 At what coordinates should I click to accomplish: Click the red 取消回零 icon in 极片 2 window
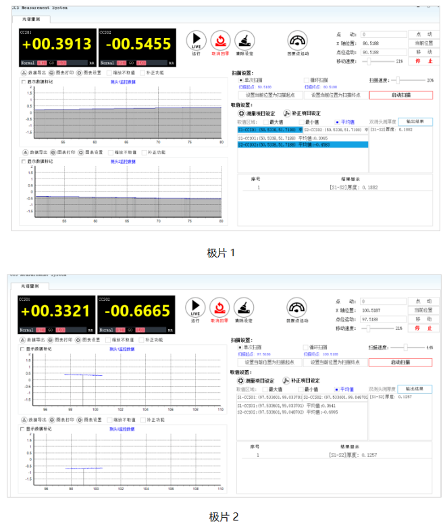click(x=219, y=307)
